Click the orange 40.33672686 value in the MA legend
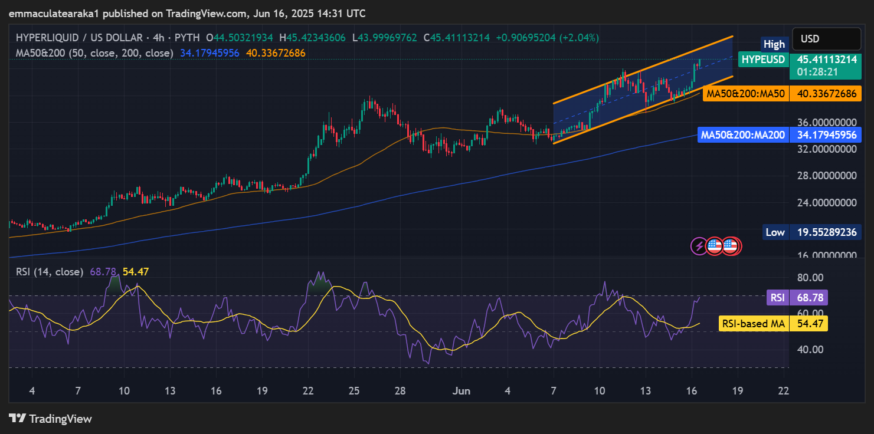 pyautogui.click(x=276, y=52)
